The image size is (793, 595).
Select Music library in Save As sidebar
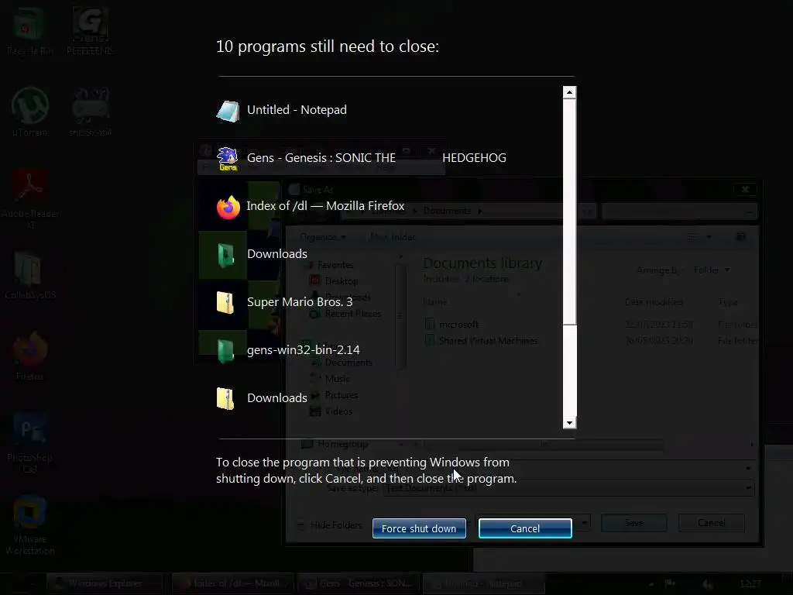pyautogui.click(x=330, y=378)
